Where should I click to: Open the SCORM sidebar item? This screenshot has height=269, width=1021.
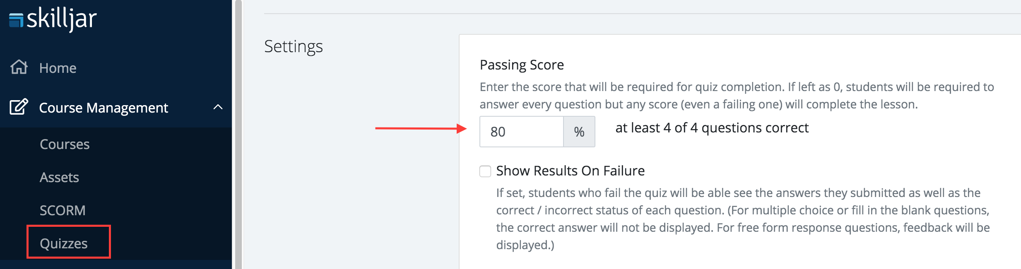point(63,210)
